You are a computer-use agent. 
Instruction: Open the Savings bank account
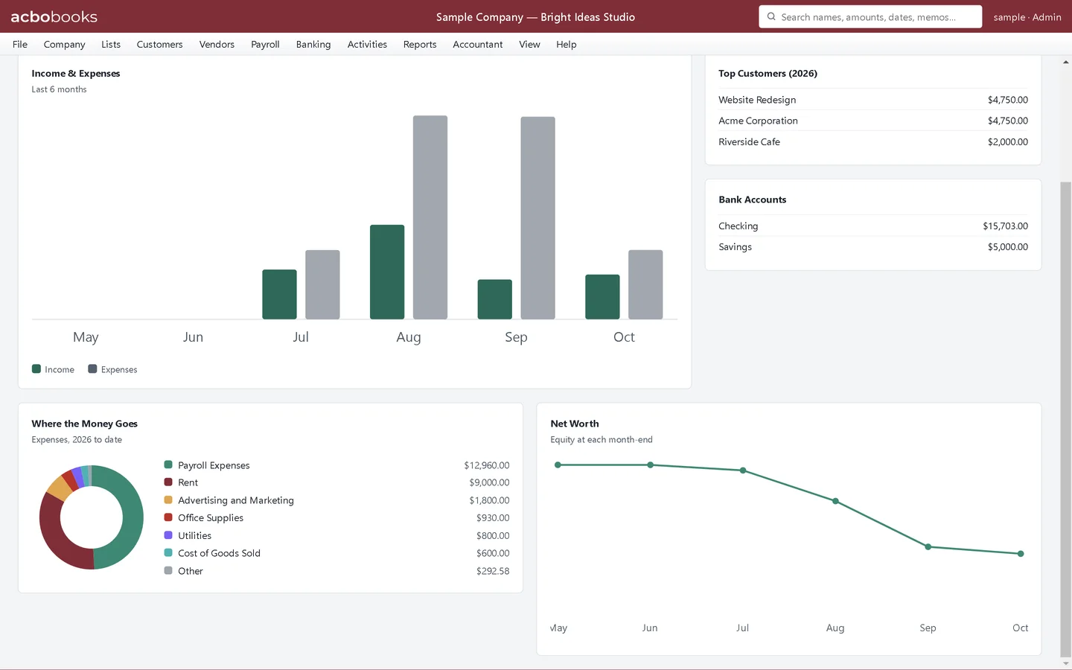pos(873,246)
